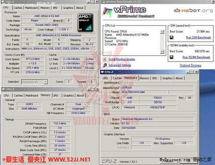
Task: Click the wPrime logo icon
Action: pyautogui.click(x=107, y=12)
